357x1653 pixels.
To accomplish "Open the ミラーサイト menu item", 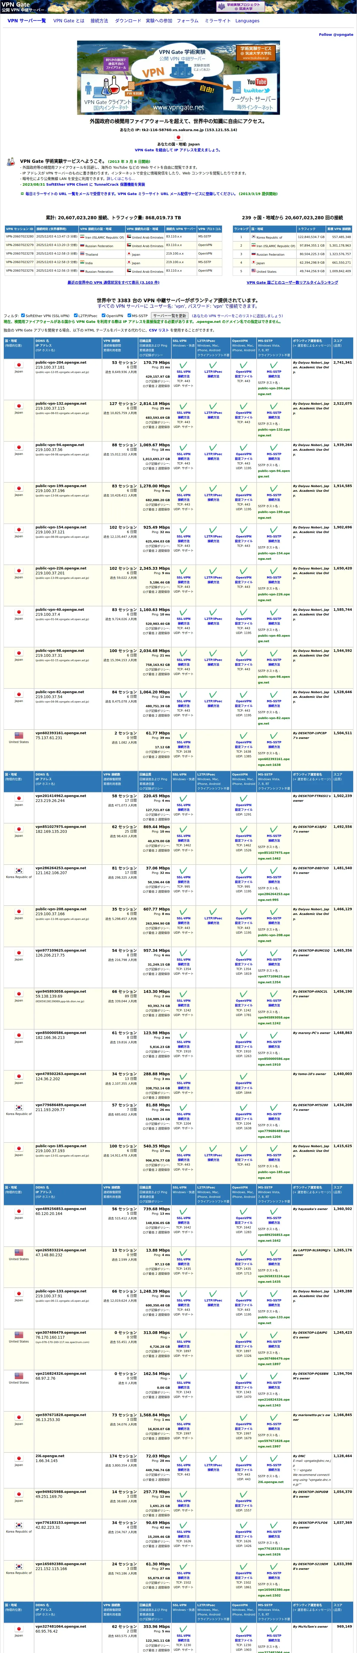I will (x=217, y=21).
